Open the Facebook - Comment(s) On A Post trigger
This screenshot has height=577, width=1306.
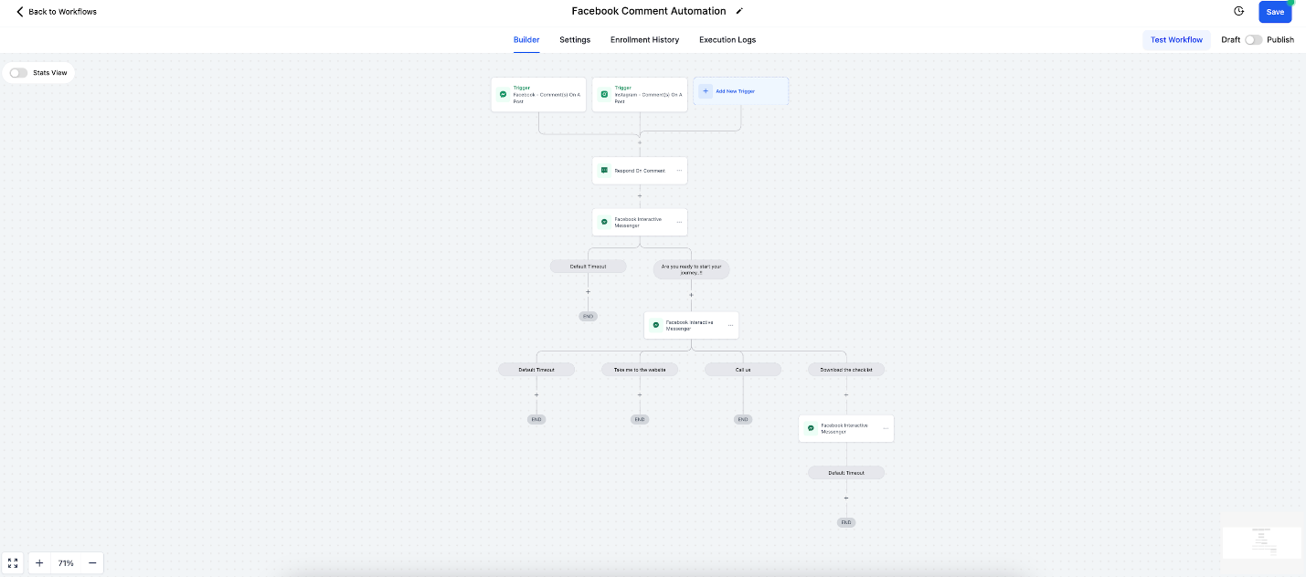(x=538, y=95)
